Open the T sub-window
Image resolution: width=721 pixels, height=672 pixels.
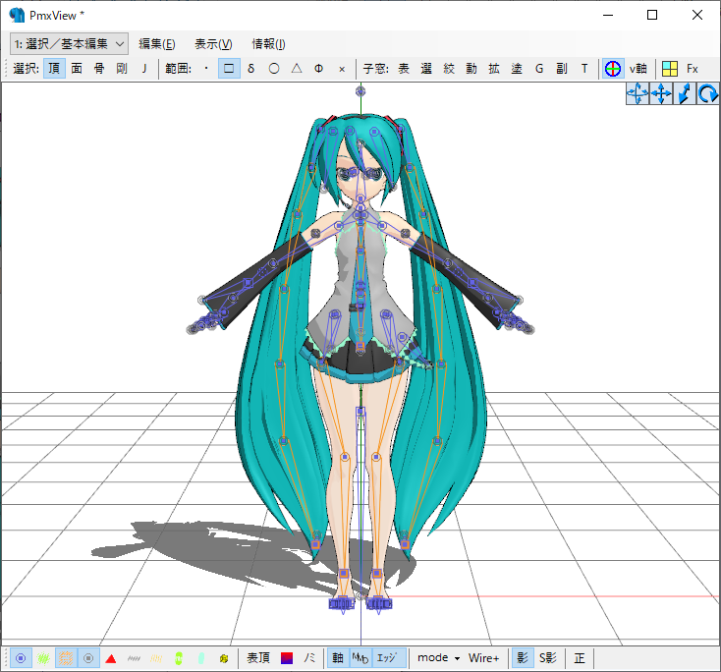(584, 69)
